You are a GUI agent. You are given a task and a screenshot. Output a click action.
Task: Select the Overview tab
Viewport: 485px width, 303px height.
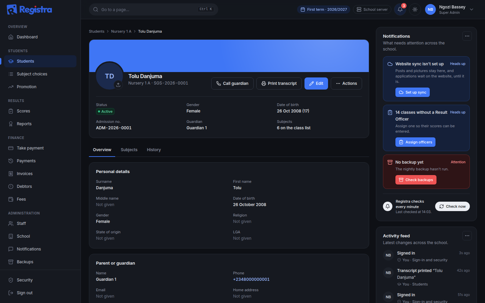102,150
